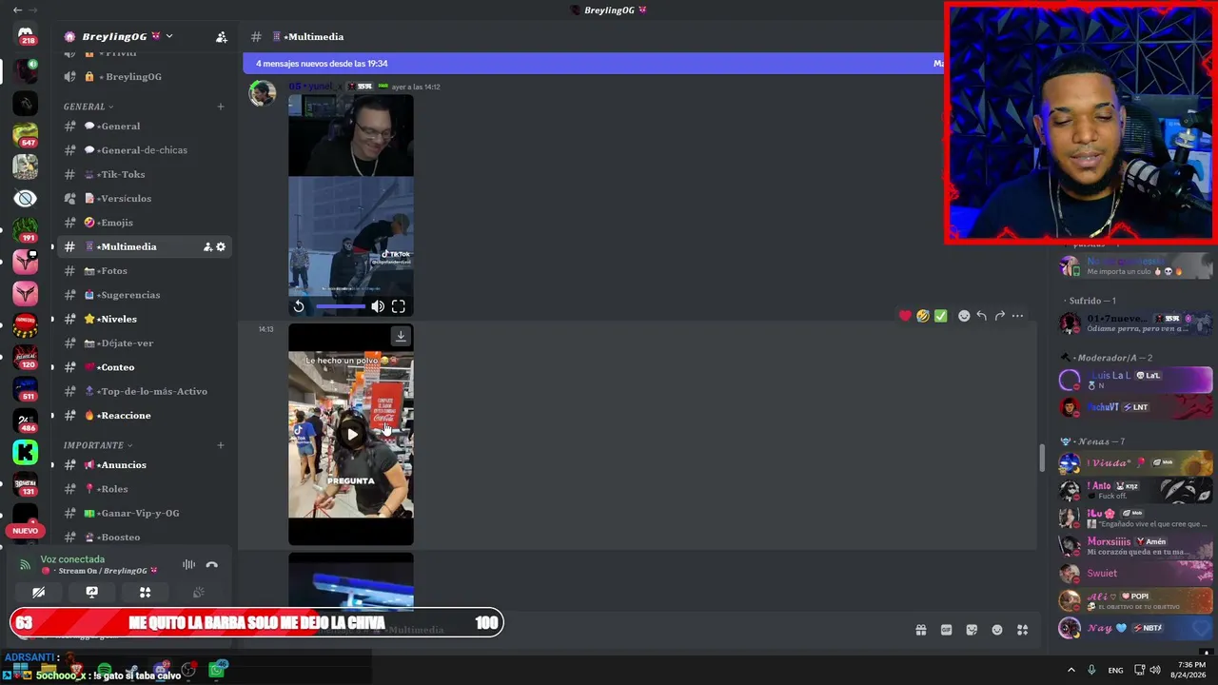
Task: Open the gift icon in message bar
Action: coord(921,630)
